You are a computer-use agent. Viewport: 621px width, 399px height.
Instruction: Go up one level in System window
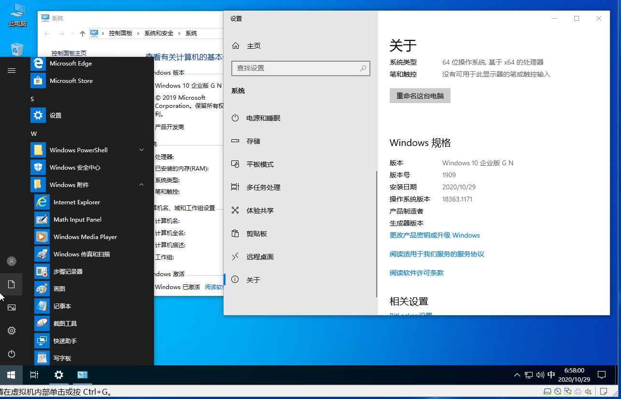pyautogui.click(x=83, y=34)
